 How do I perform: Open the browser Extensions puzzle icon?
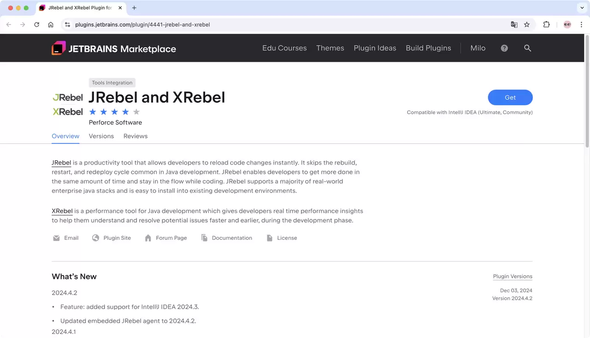[x=547, y=24]
